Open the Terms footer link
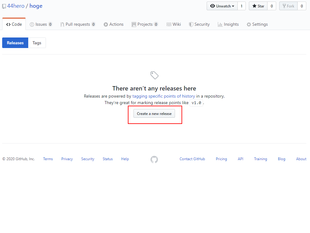The width and height of the screenshot is (310, 233). coord(48,159)
